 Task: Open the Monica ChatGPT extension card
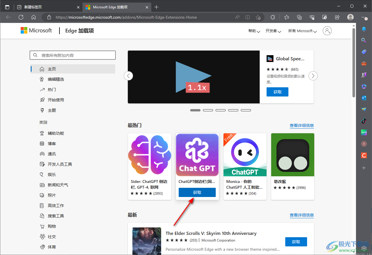point(245,166)
